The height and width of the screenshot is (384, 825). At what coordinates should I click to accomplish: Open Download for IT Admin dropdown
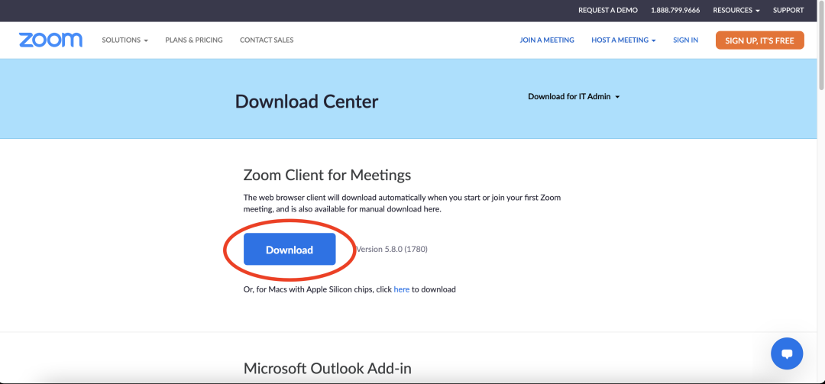(x=574, y=97)
